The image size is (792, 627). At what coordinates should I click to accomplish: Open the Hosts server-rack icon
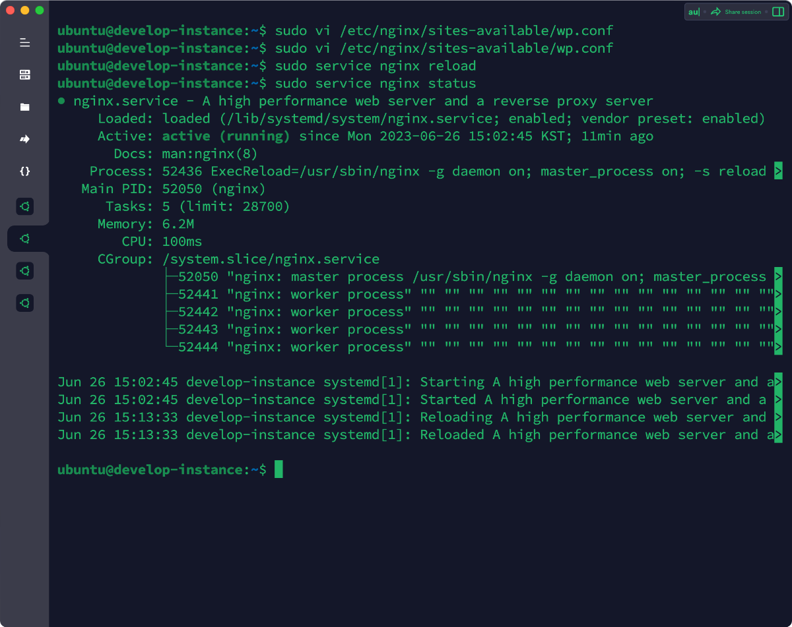[24, 75]
